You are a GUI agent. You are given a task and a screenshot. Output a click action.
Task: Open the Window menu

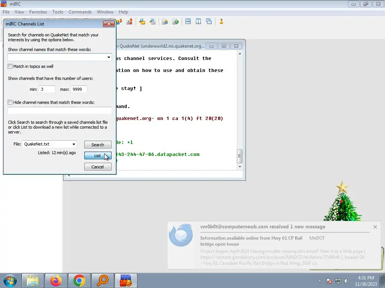tap(105, 12)
